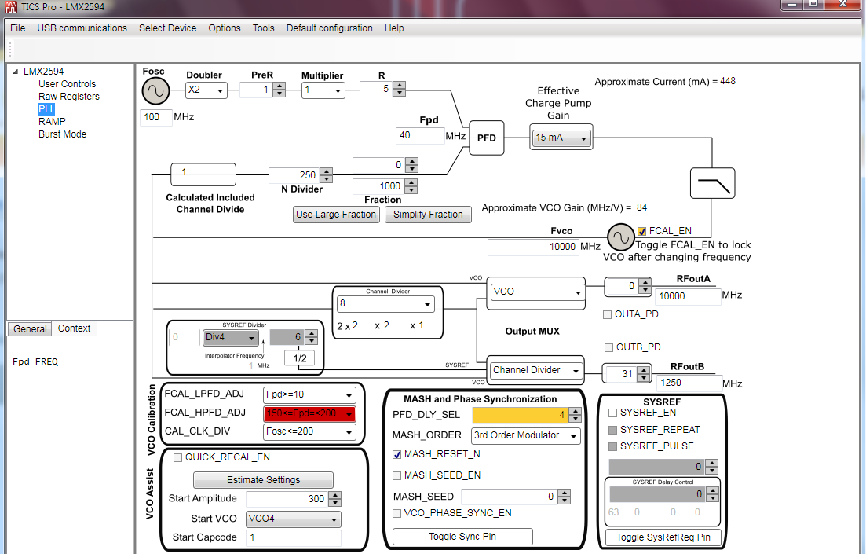Toggle SYSREF_REPEAT checkbox
Screen dimensions: 866x554
click(612, 430)
